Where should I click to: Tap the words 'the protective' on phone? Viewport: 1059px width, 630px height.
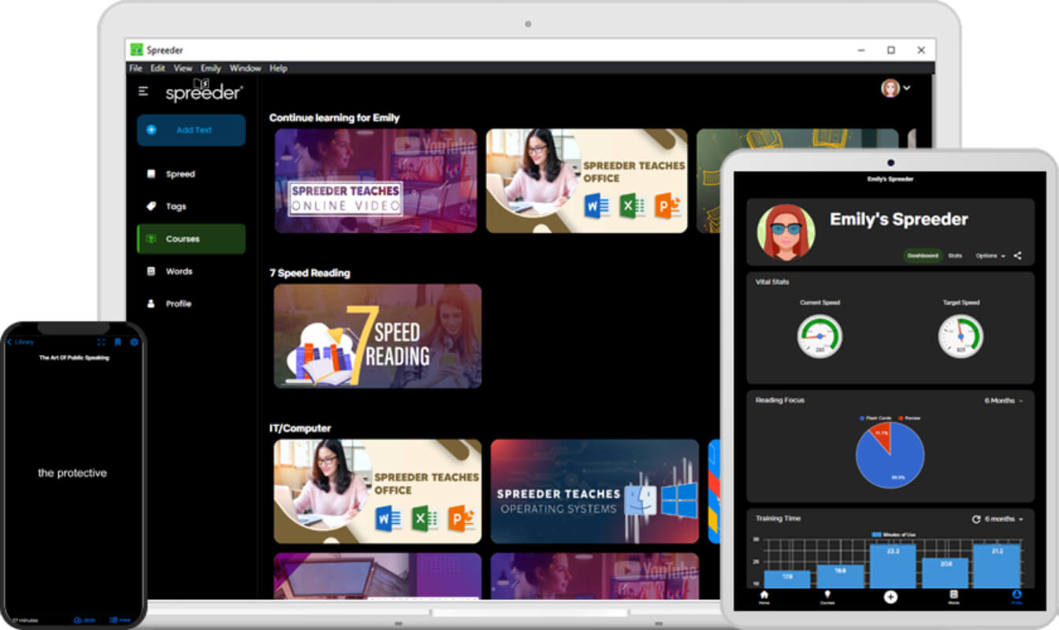[72, 473]
